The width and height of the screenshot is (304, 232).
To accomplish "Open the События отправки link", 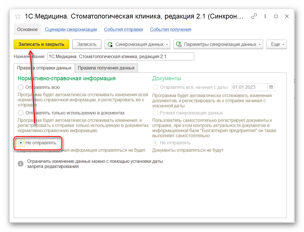I will (123, 29).
